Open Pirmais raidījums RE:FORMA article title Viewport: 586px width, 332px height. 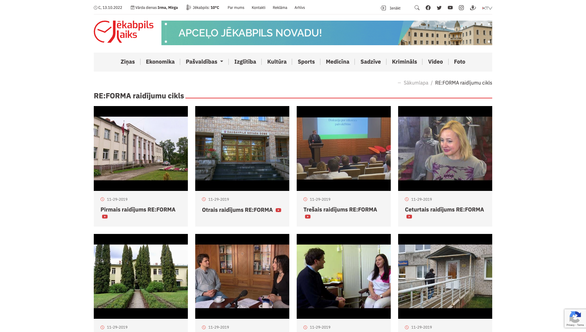[138, 210]
